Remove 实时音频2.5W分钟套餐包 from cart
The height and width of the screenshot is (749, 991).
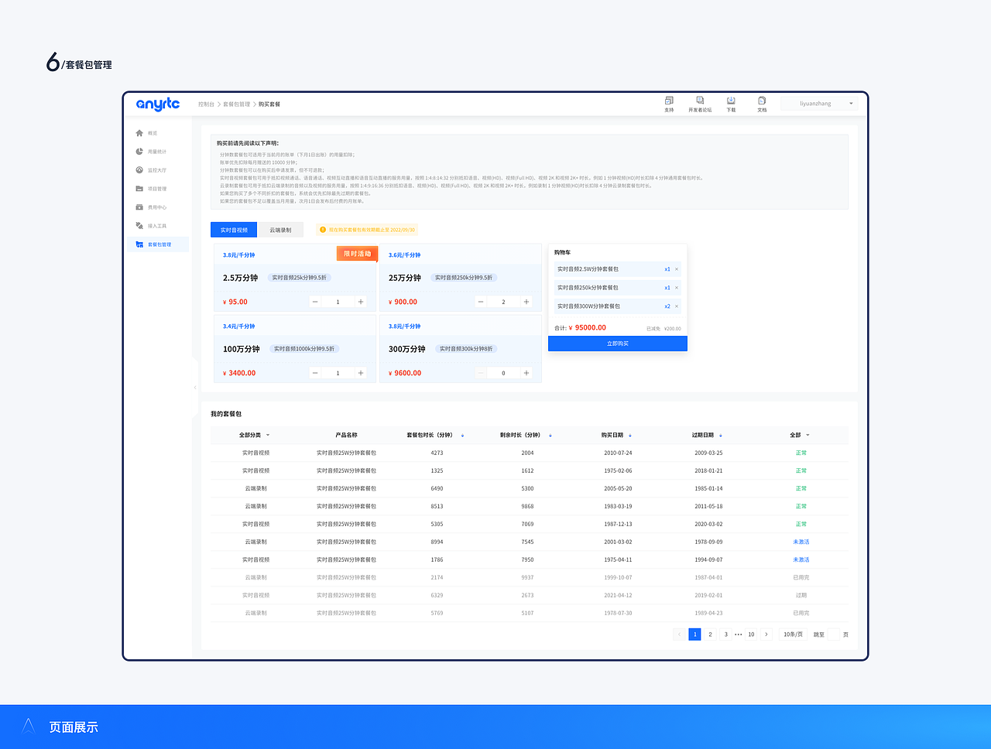click(x=677, y=269)
